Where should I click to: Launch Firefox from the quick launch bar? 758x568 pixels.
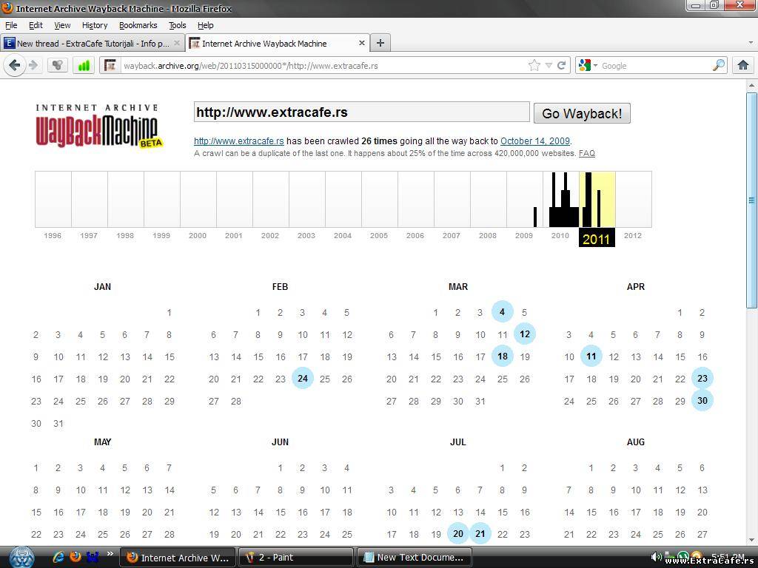(x=75, y=557)
